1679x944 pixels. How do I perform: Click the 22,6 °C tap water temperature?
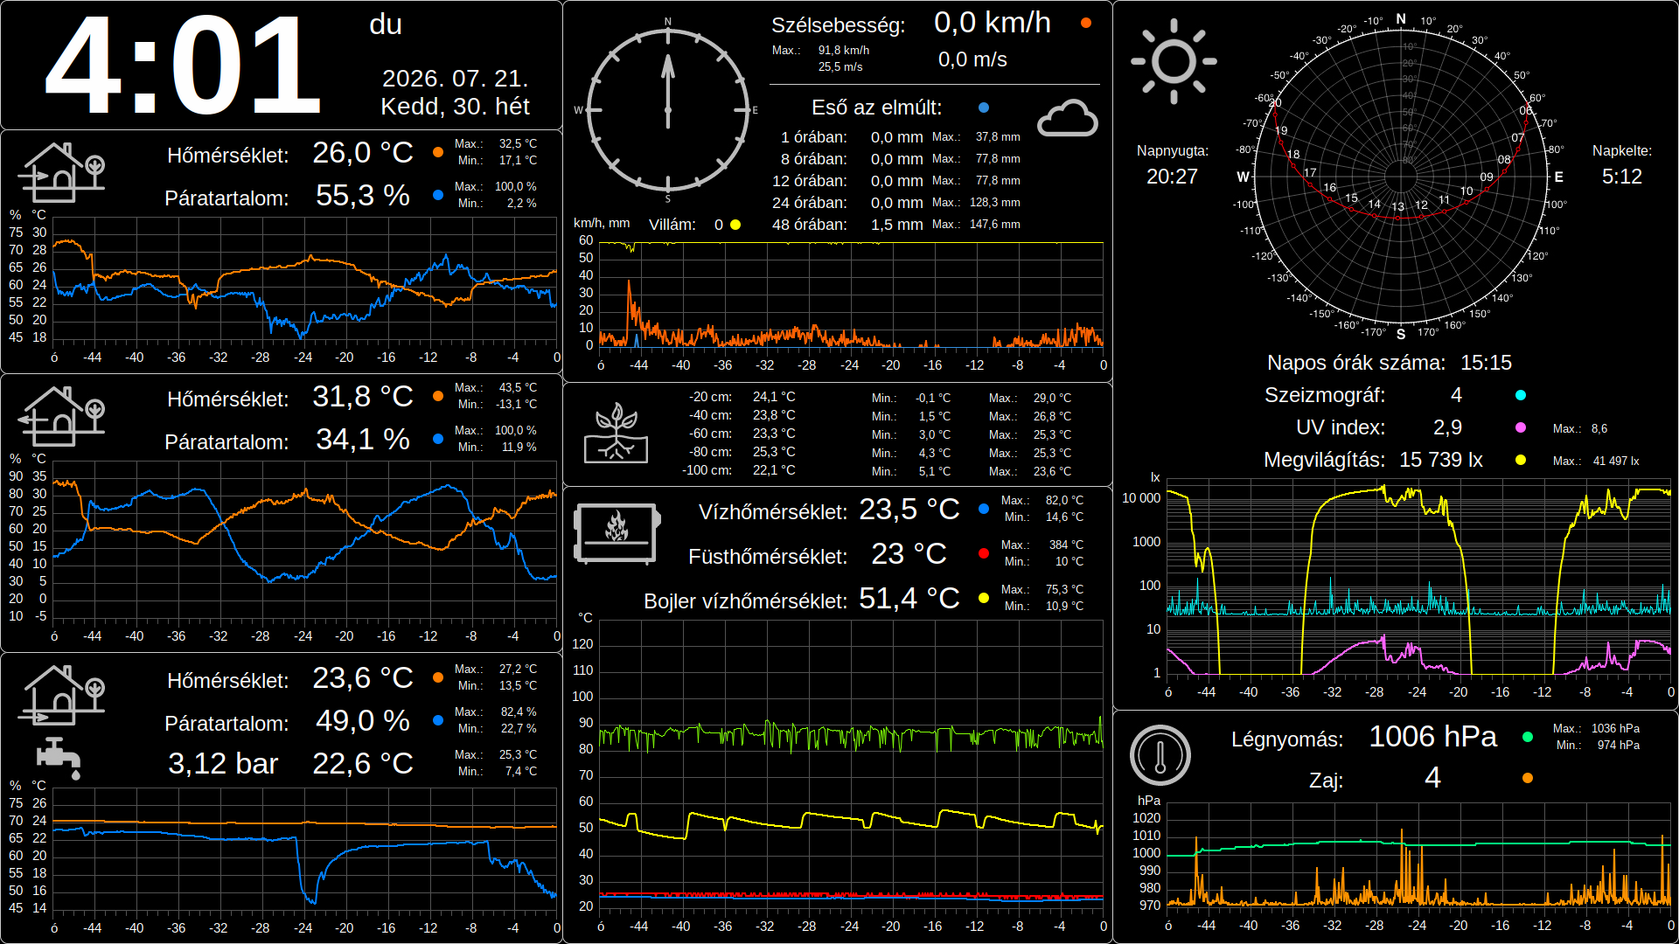tap(363, 763)
